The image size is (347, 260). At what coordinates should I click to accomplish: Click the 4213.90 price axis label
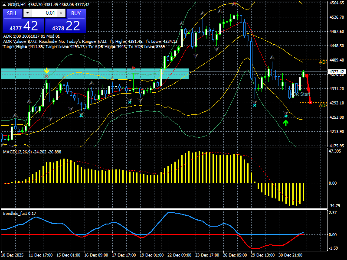tap(337, 132)
